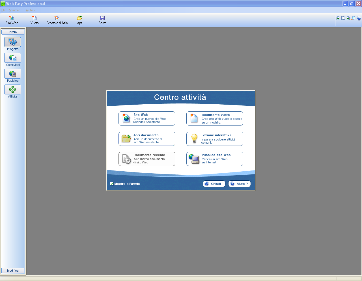The image size is (362, 281).
Task: Click the Sito Web toolbar icon
Action: click(x=12, y=20)
